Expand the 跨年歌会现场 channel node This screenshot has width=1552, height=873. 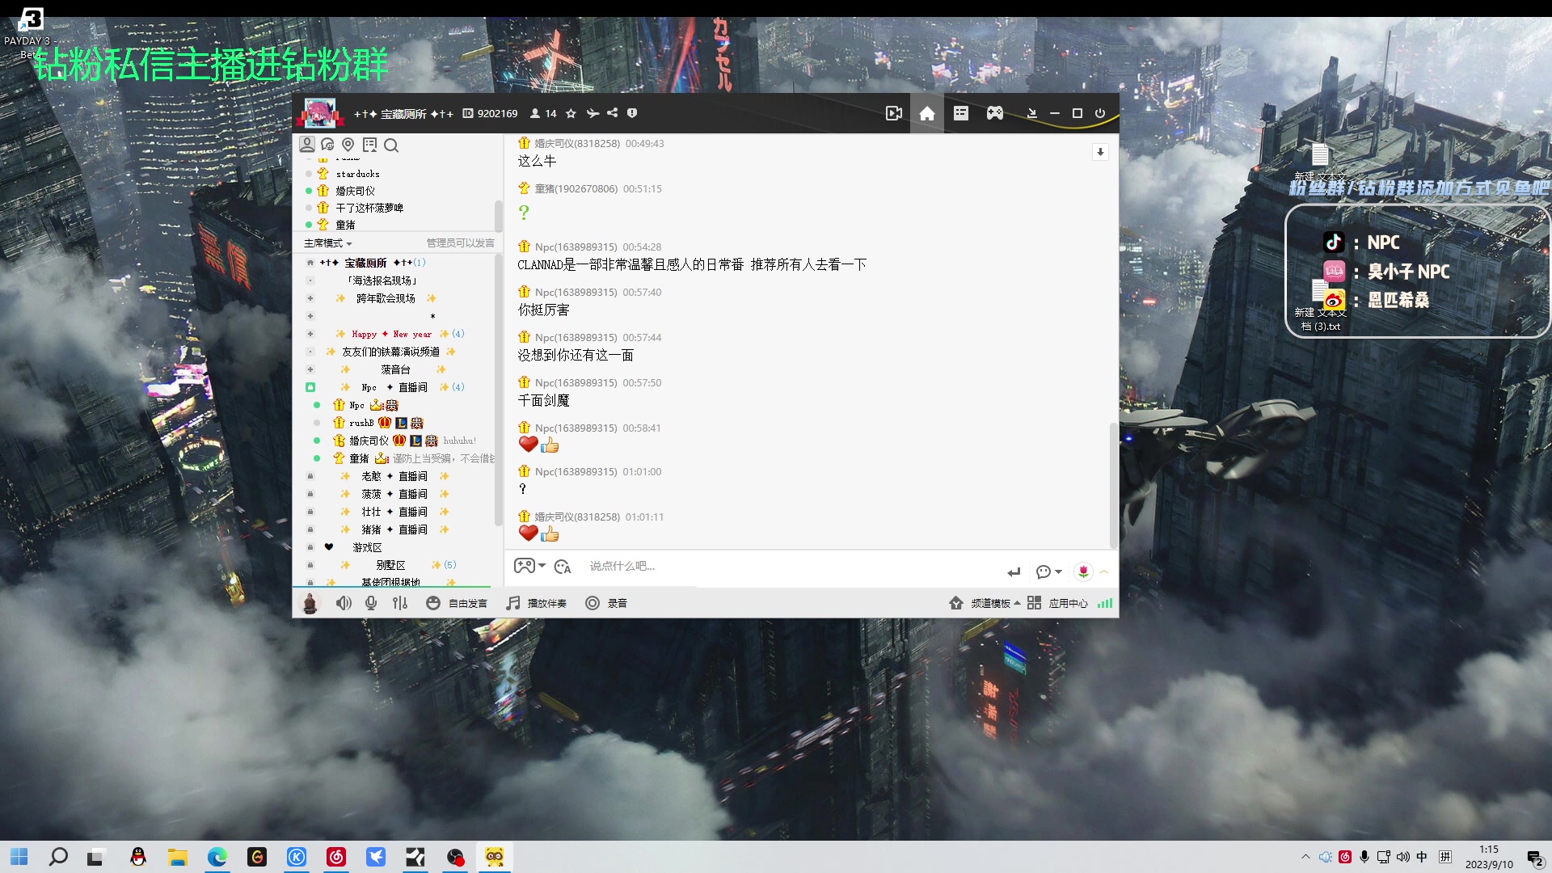coord(310,298)
